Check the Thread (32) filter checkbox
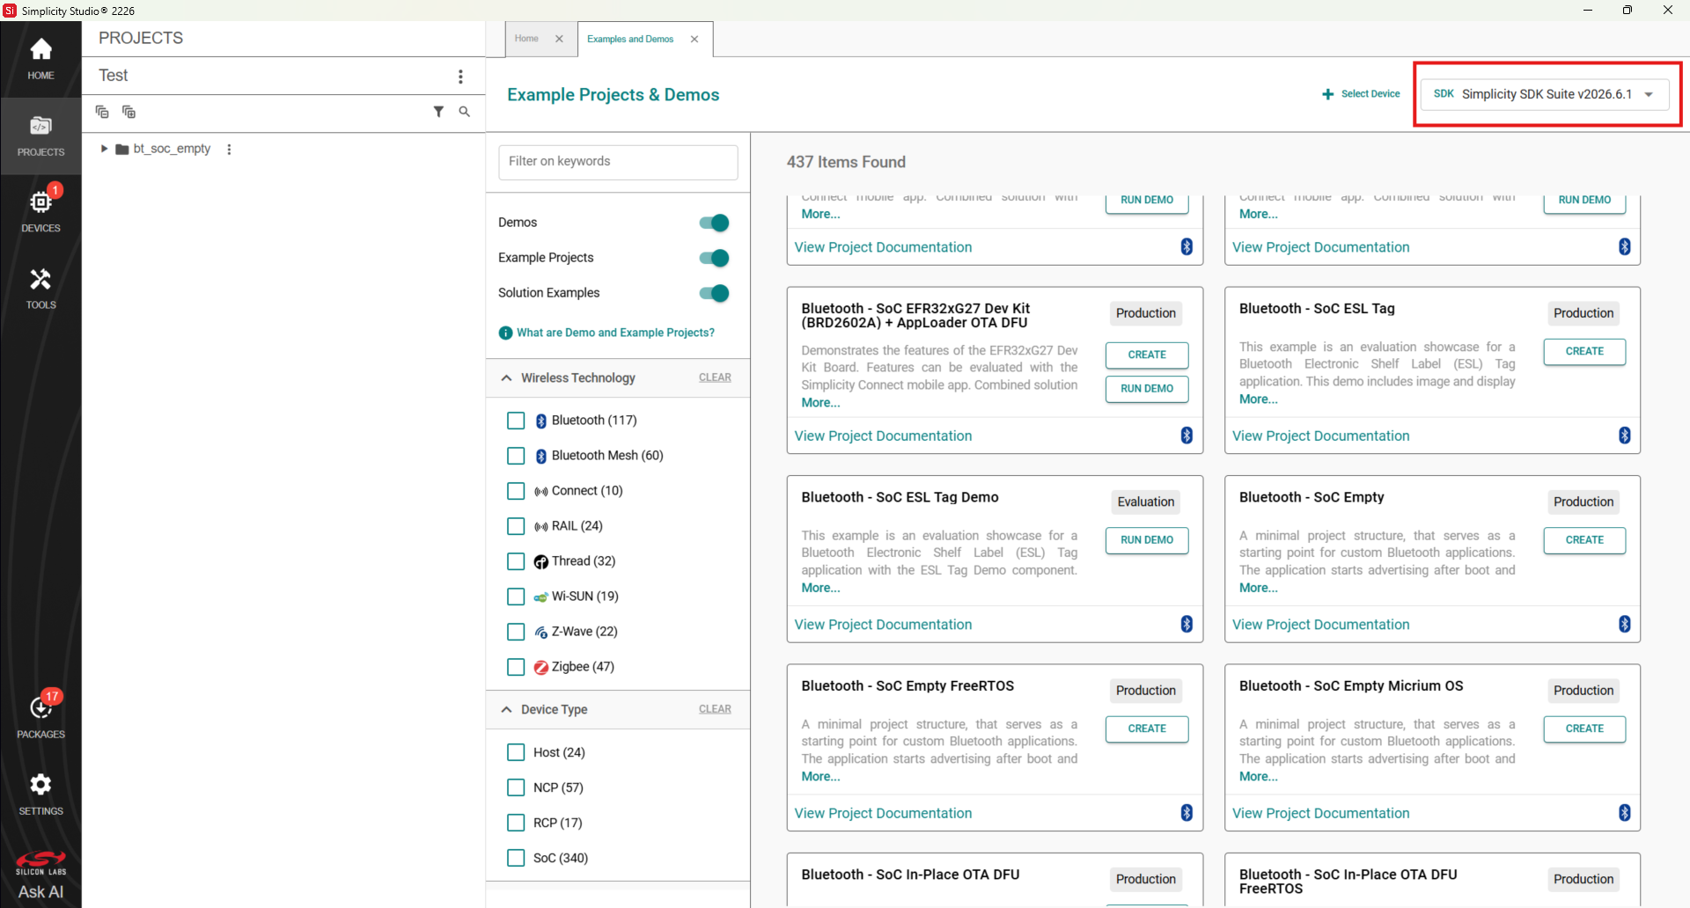 [x=516, y=561]
